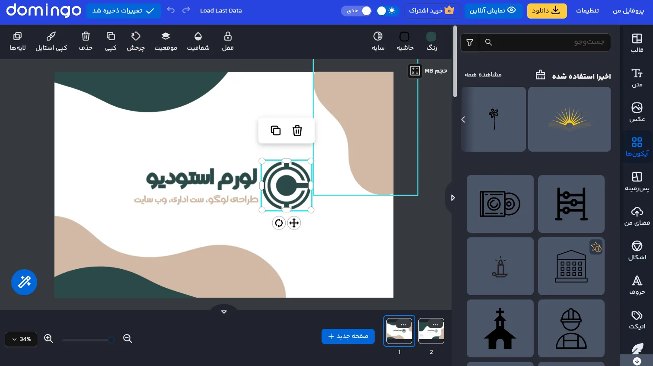This screenshot has height=366, width=653.
Task: Open the موقعیت (position) tool
Action: (166, 41)
